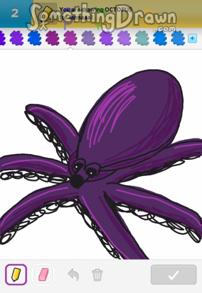The width and height of the screenshot is (202, 293).
Task: Add more colors with the plus button
Action: [192, 39]
